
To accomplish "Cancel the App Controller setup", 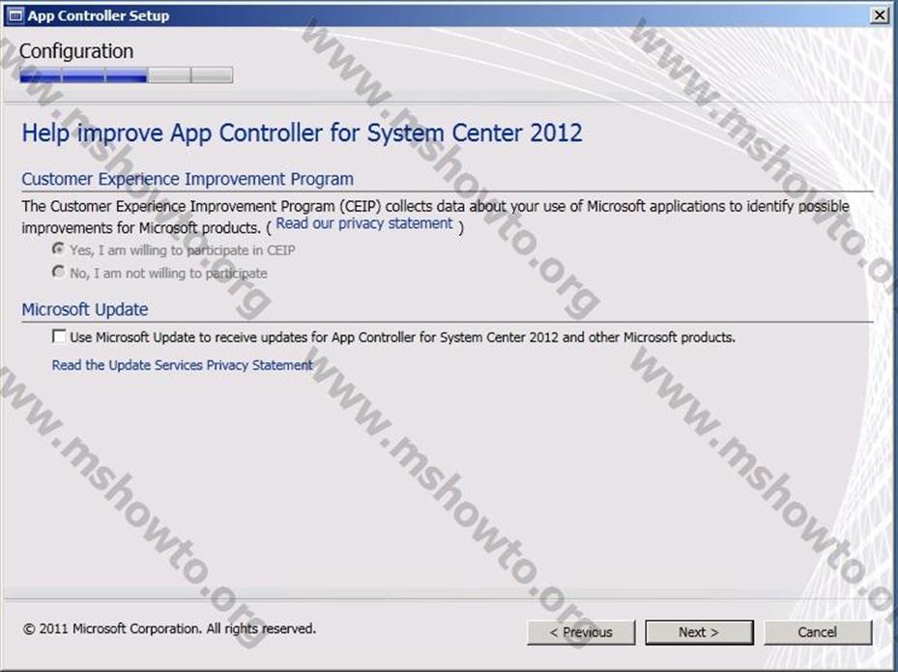I will pyautogui.click(x=817, y=632).
